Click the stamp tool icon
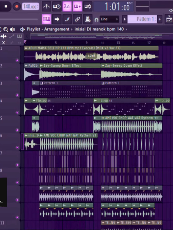The image size is (173, 230). [x=88, y=19]
